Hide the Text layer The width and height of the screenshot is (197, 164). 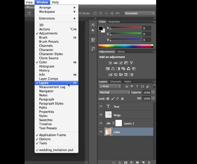101,106
